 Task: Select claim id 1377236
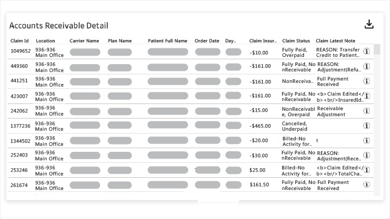[21, 126]
